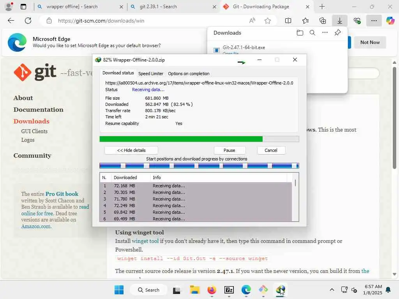The height and width of the screenshot is (299, 399).
Task: Open the clock showing 6:57 AM
Action: 373,290
